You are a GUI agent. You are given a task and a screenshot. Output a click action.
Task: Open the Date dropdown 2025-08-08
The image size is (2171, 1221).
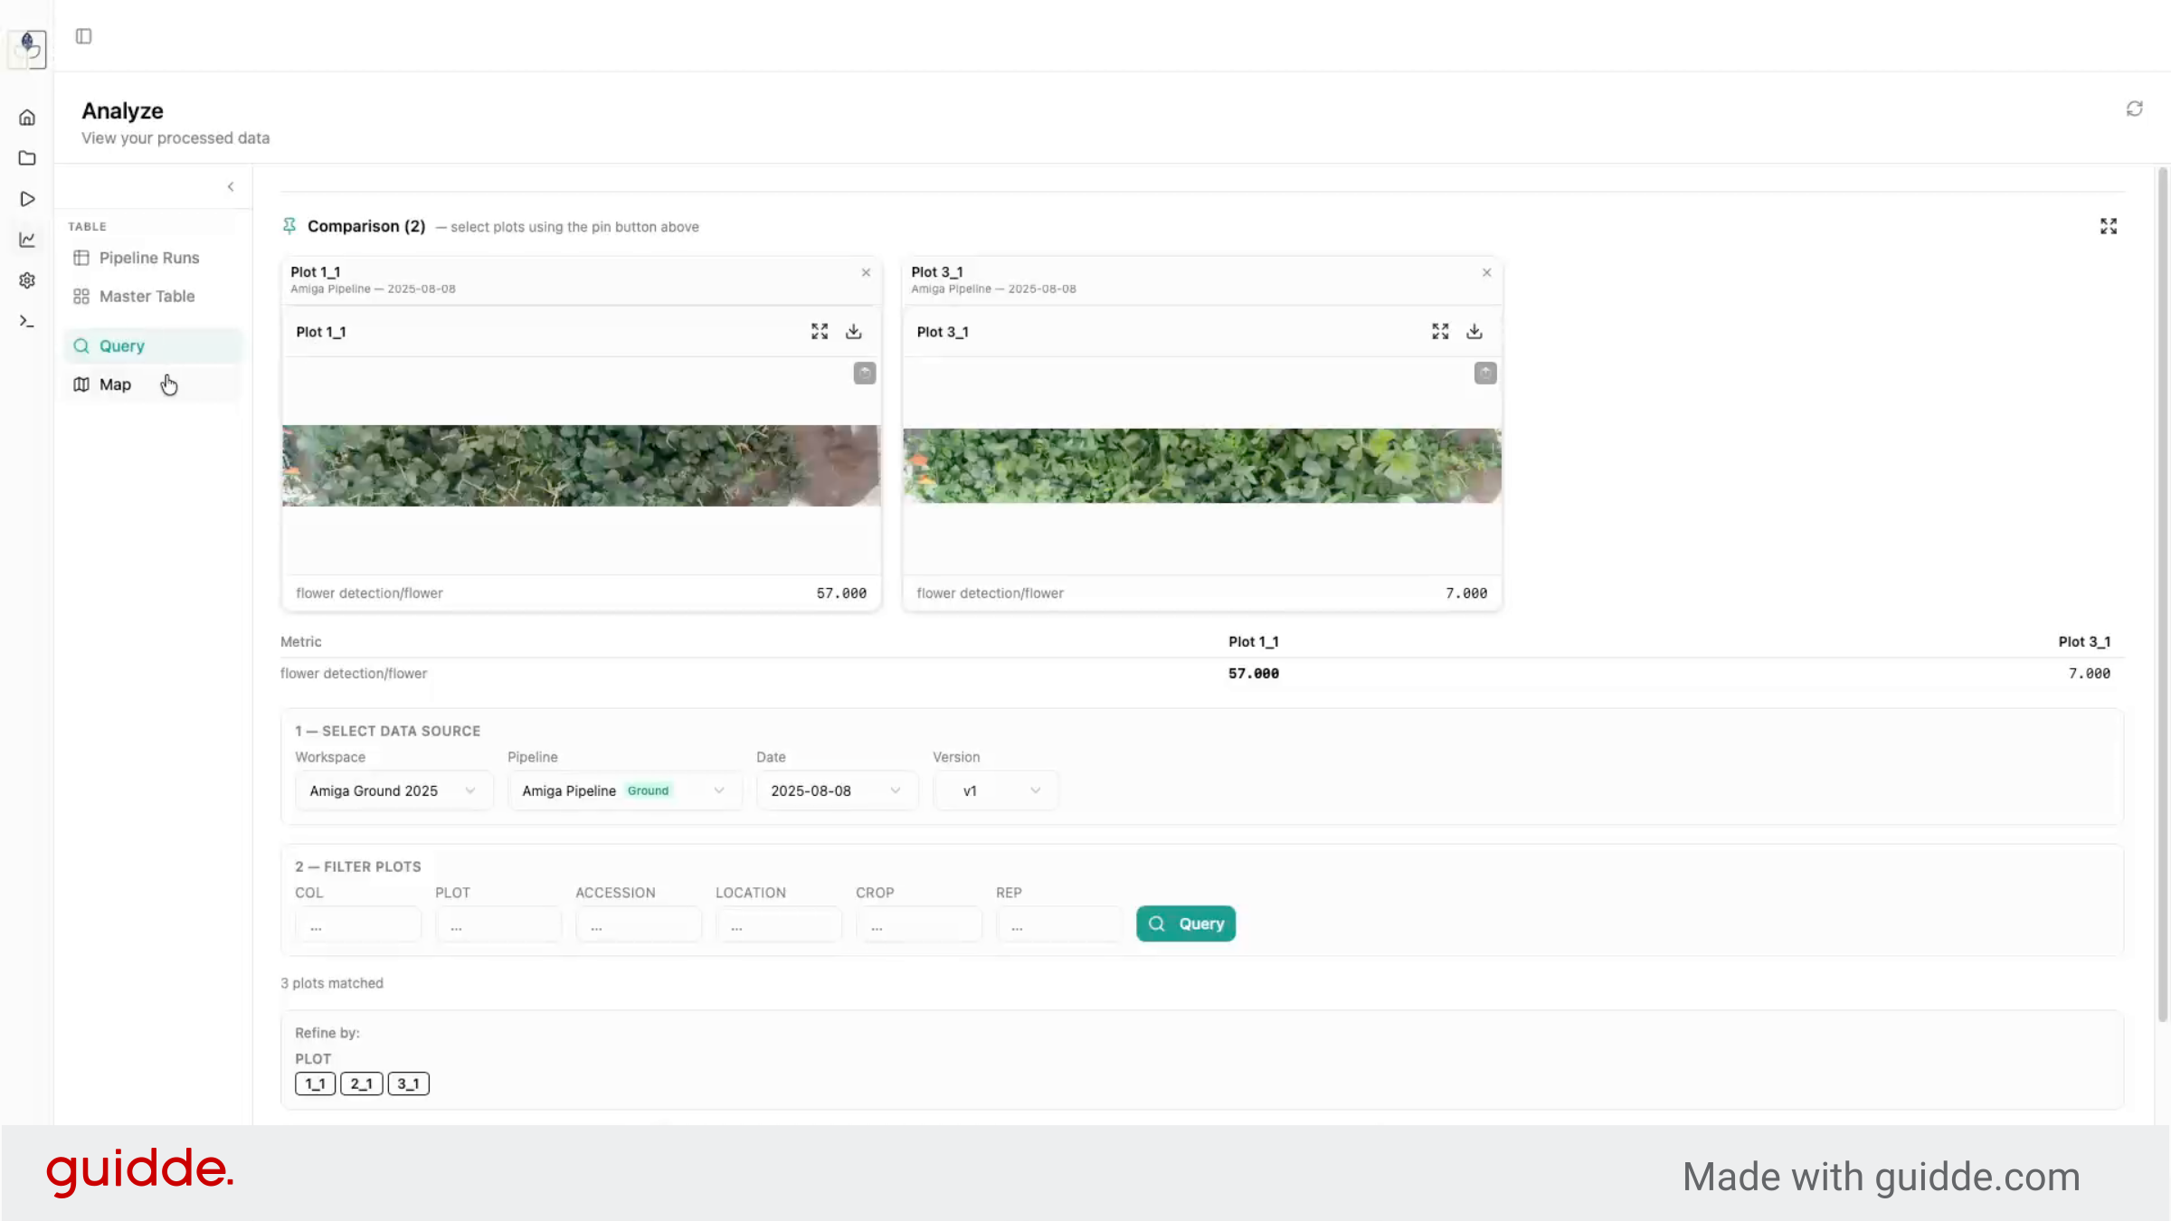coord(837,790)
